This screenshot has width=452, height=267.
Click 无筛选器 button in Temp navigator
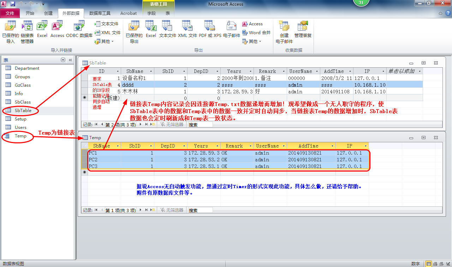(172, 210)
